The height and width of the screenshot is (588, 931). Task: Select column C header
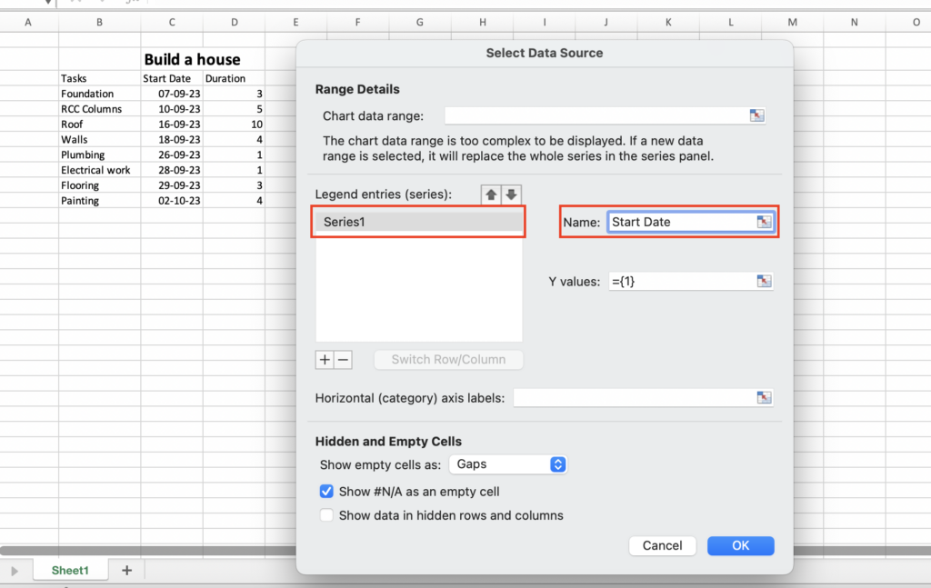tap(172, 22)
